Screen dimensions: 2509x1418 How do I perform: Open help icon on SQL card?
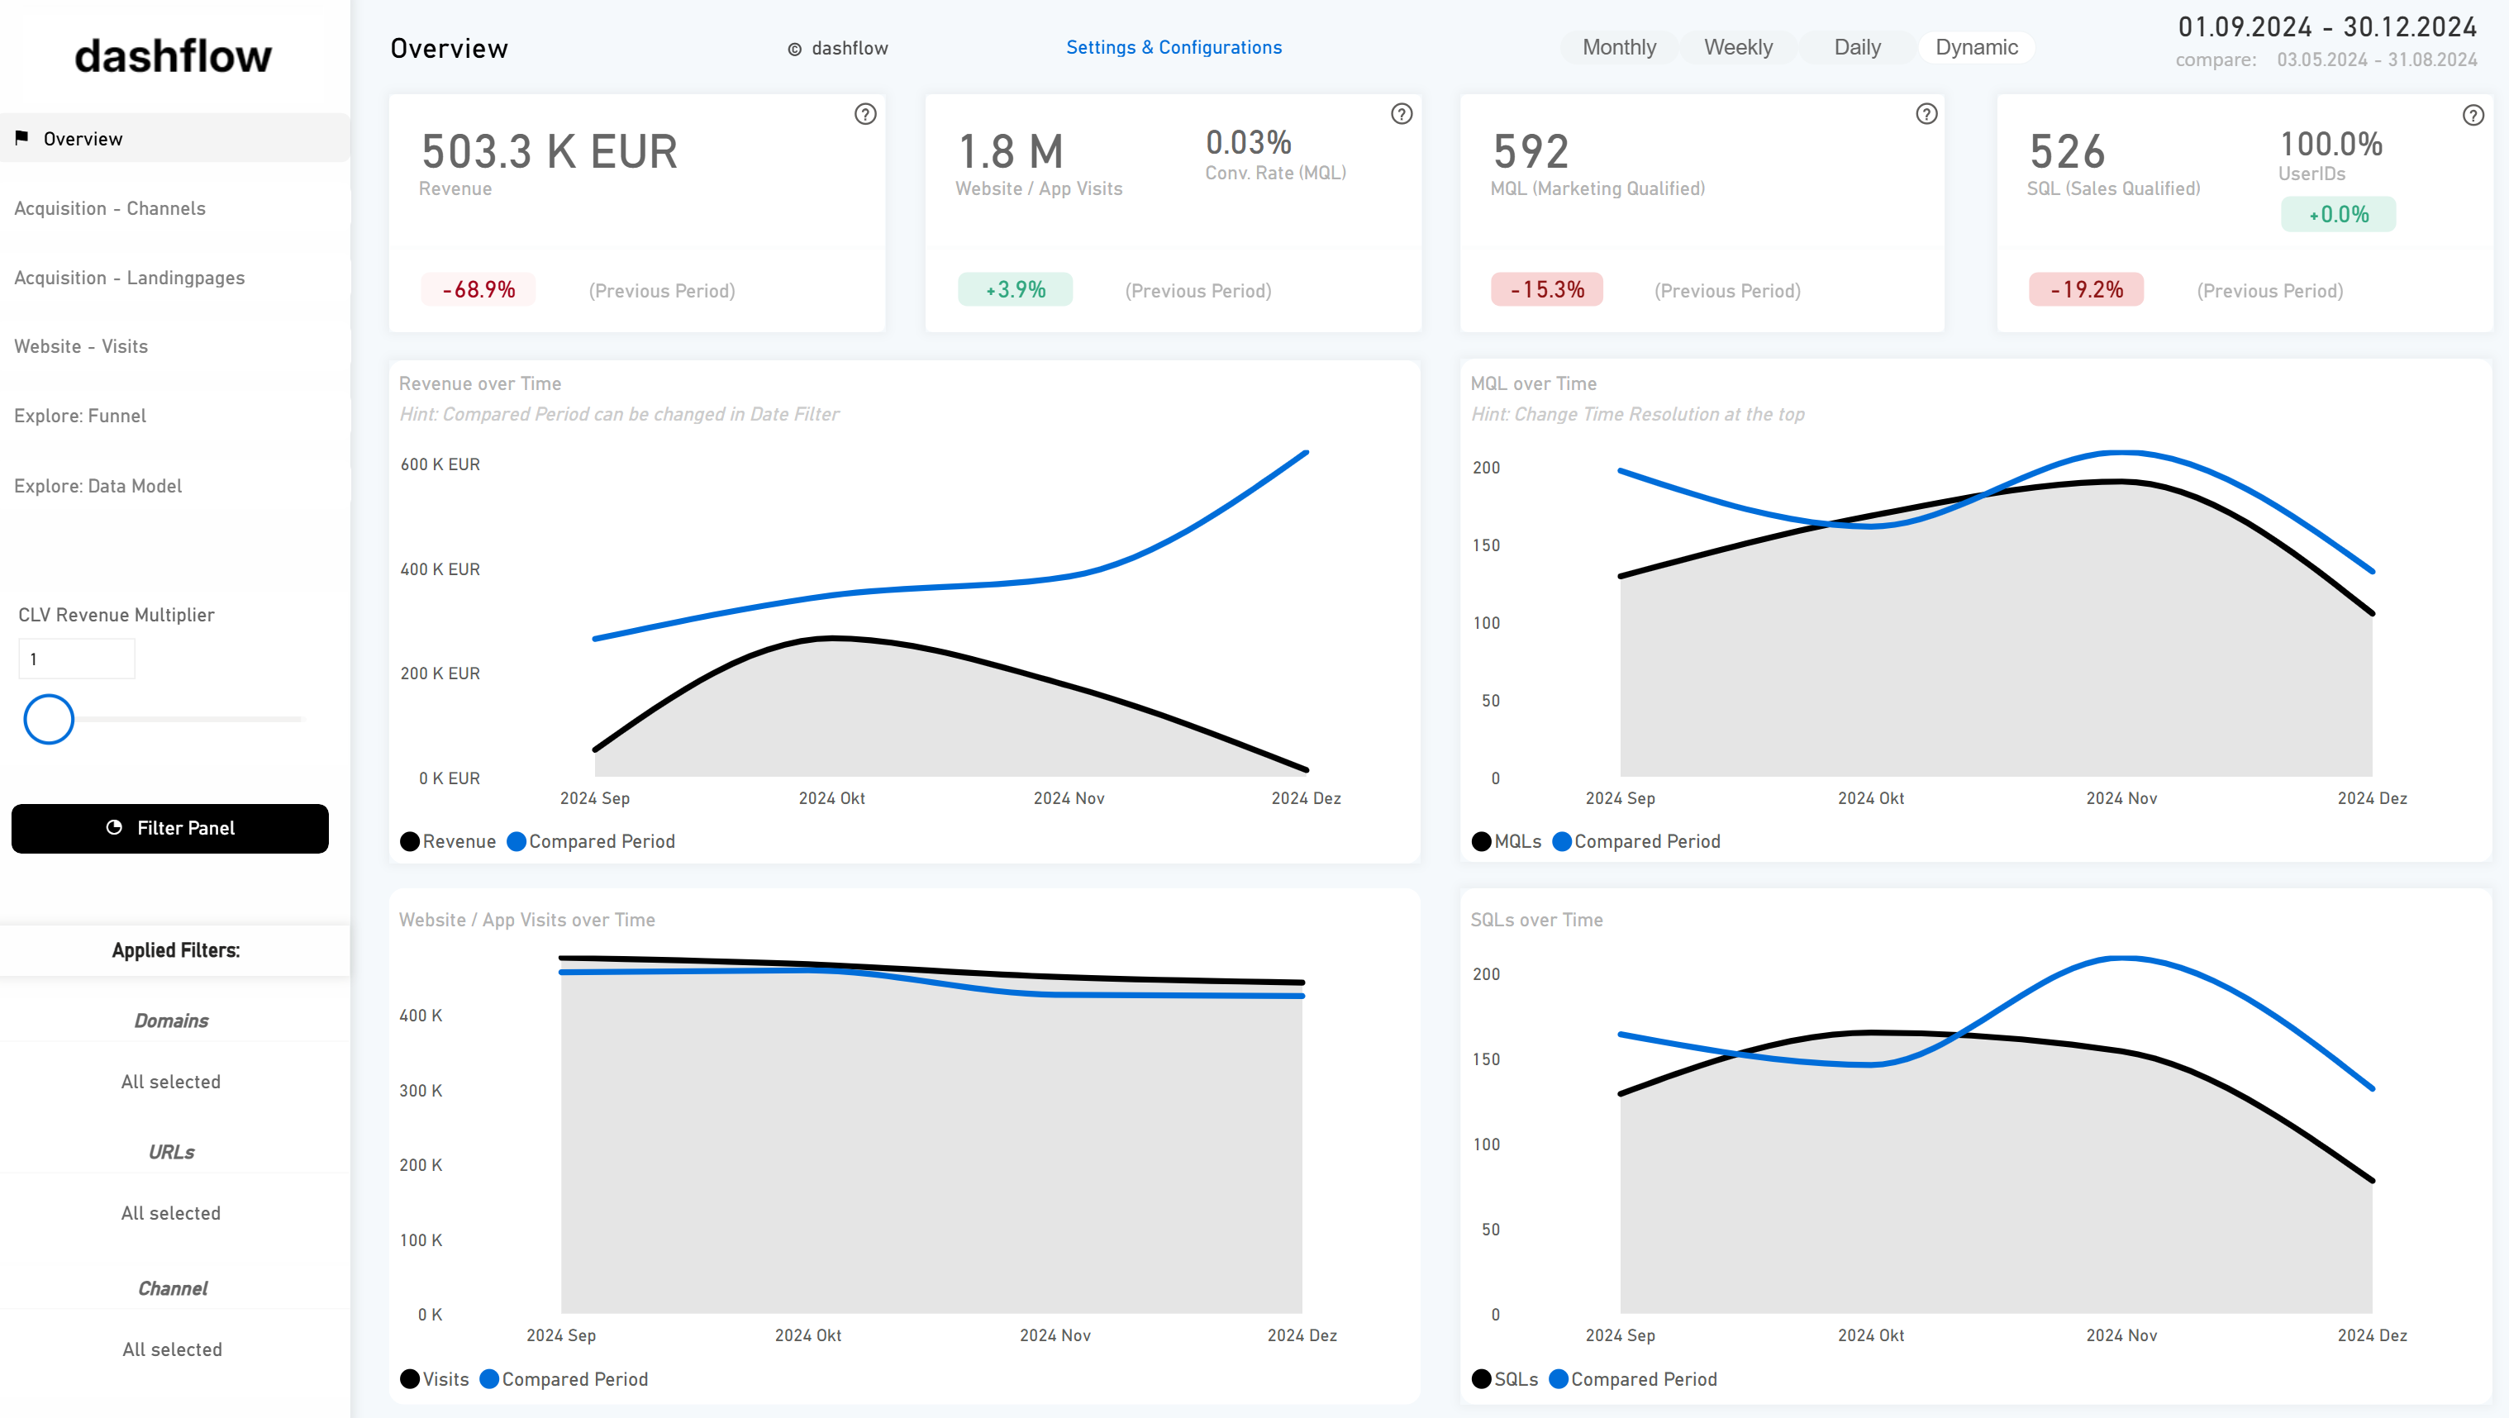click(x=2472, y=115)
